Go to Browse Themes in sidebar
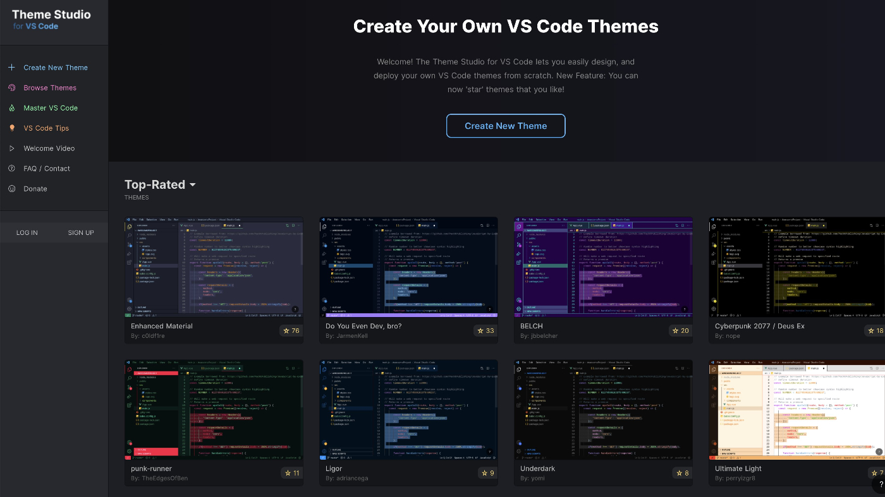The height and width of the screenshot is (497, 885). click(x=50, y=88)
